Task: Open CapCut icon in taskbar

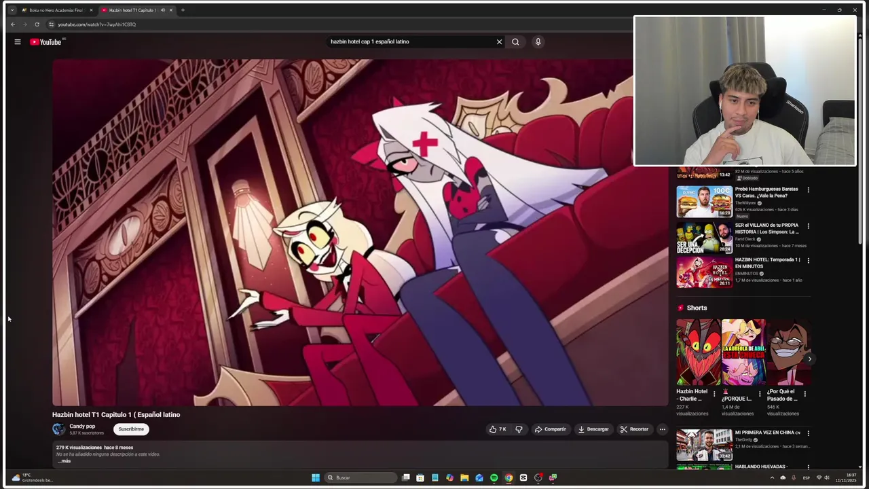Action: 523,477
